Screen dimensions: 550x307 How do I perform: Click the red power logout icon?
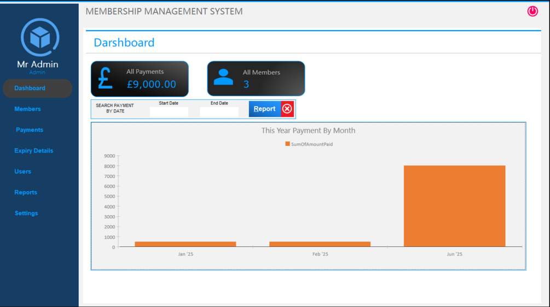coord(532,11)
